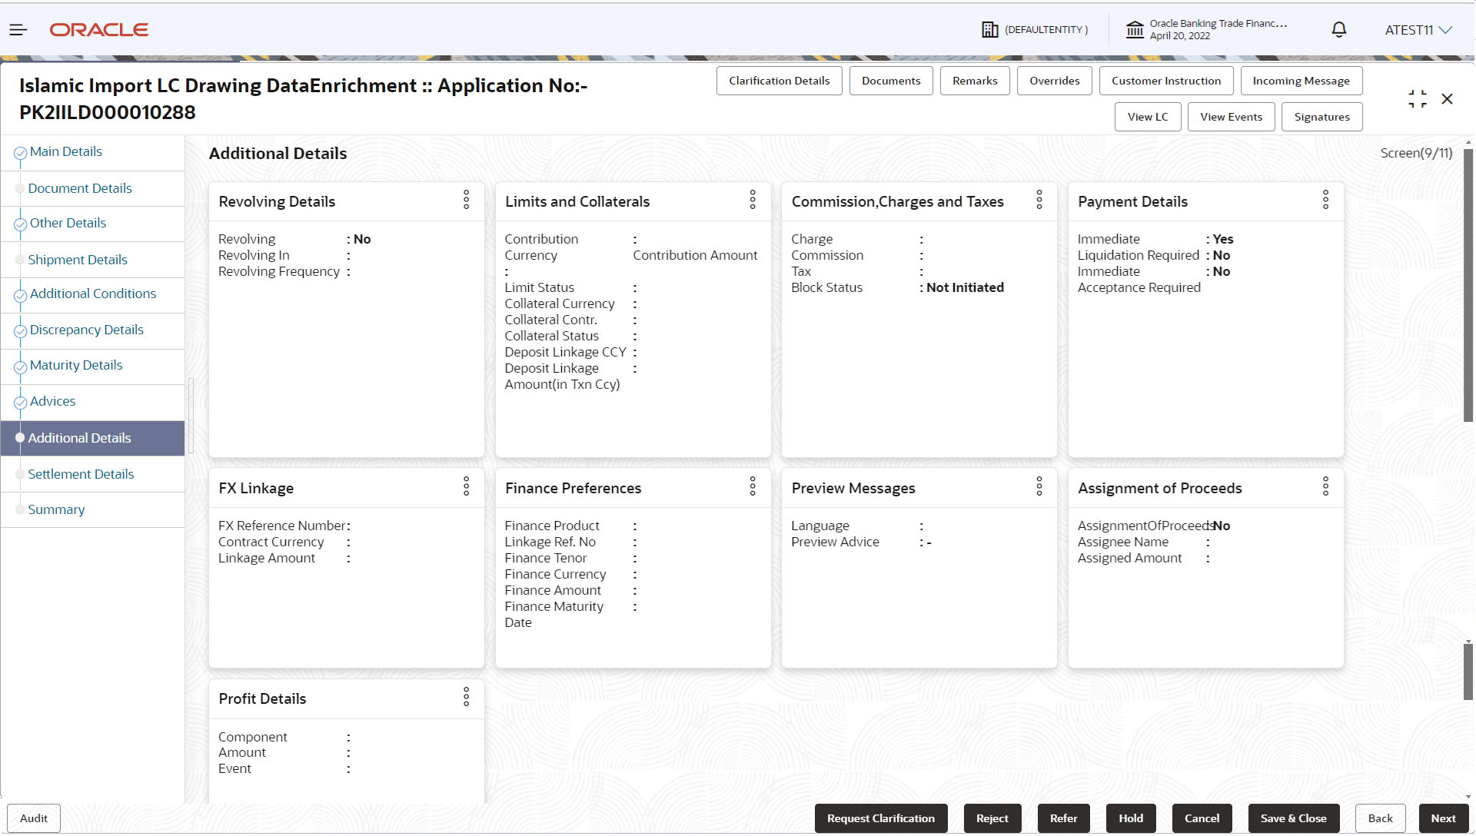Go to Settlement Details step
The image size is (1476, 836).
click(x=81, y=474)
